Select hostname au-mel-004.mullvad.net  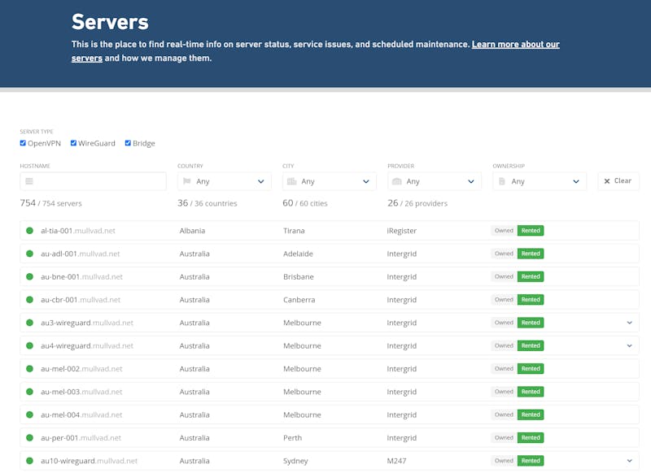[82, 414]
